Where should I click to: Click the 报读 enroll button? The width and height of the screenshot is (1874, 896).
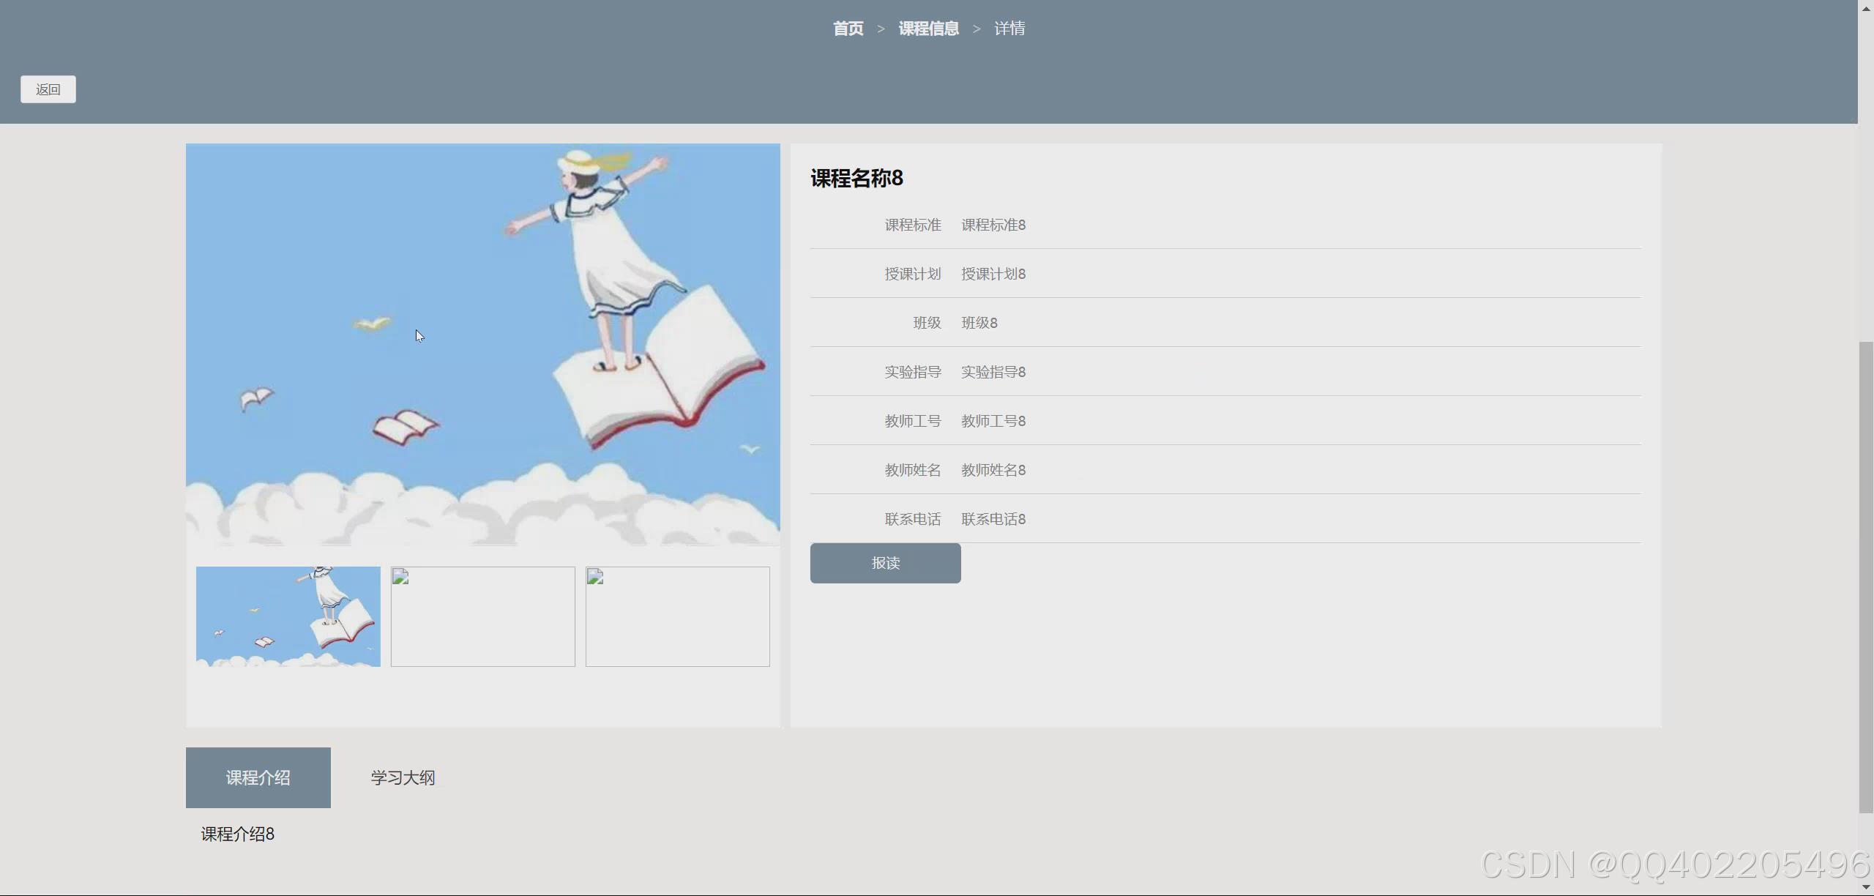[885, 563]
